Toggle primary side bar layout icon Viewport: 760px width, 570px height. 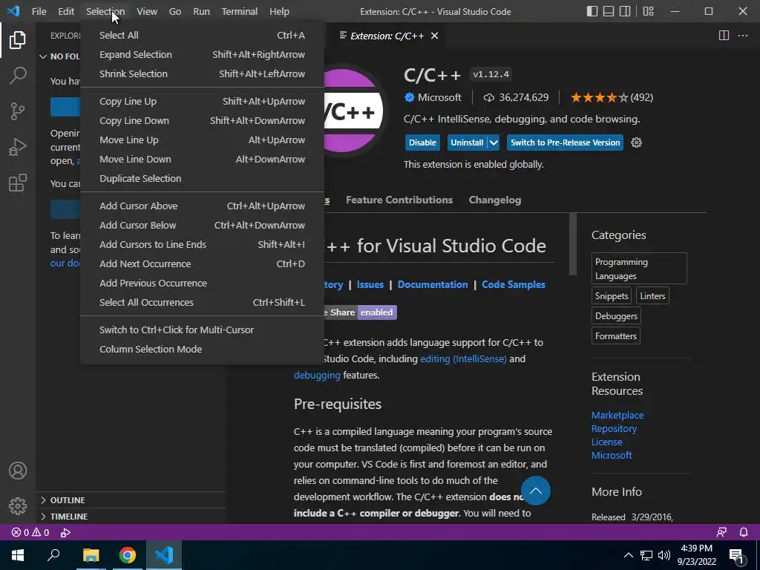[592, 11]
